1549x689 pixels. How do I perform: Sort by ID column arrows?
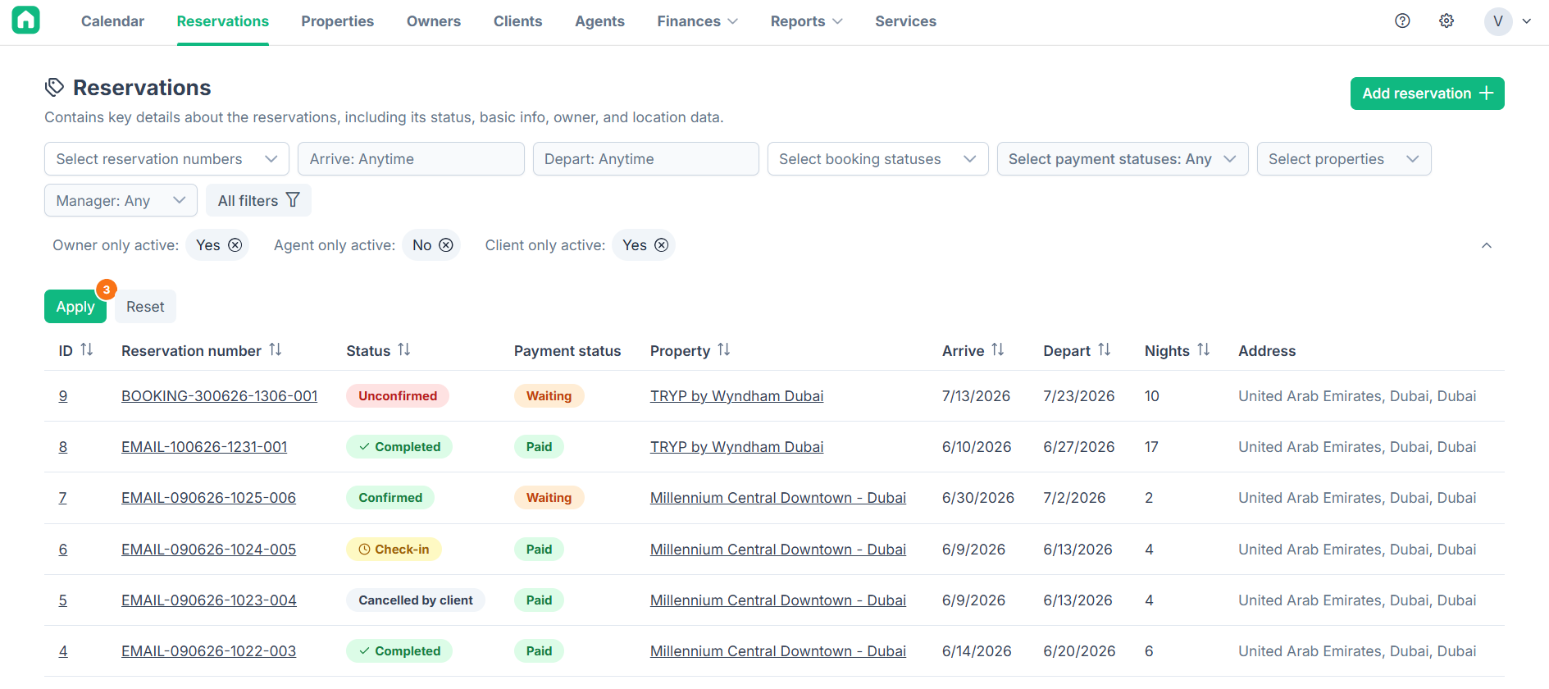(x=87, y=350)
